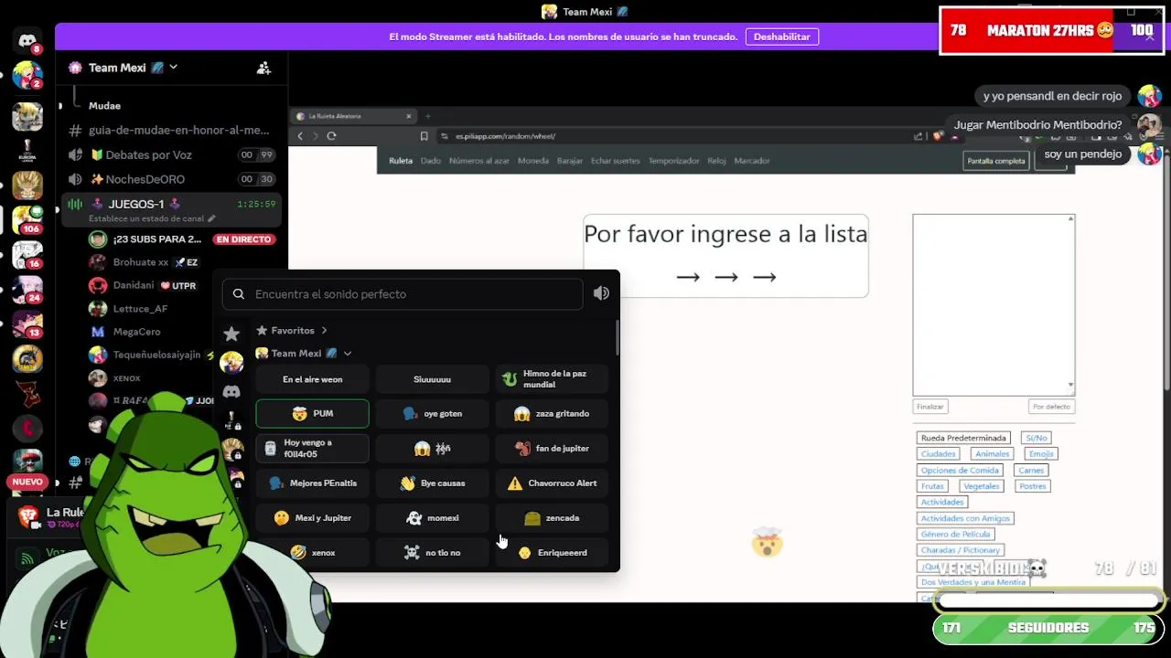
Task: Click the Por defecto button
Action: click(x=1051, y=407)
